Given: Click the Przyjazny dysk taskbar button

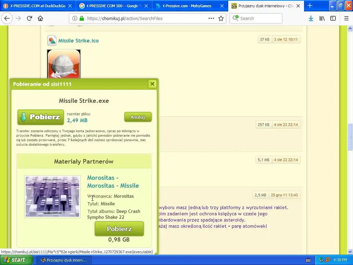Looking at the screenshot, I should coord(64,260).
